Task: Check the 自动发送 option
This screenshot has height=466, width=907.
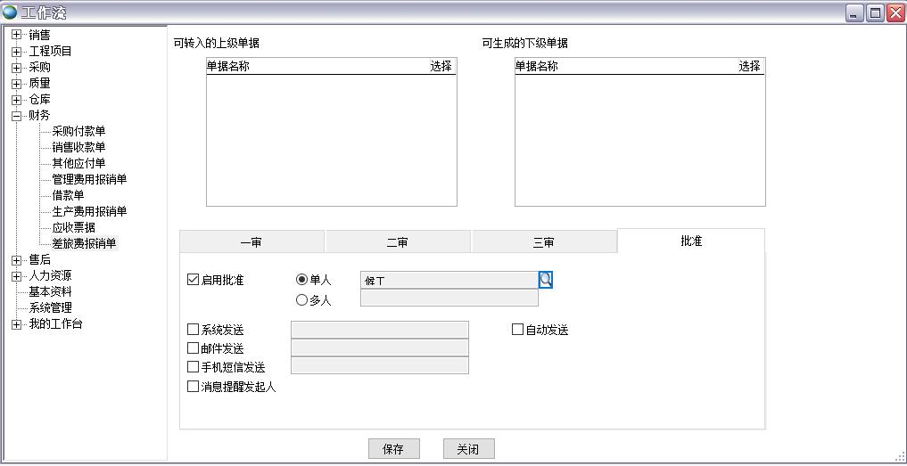Action: (x=518, y=330)
